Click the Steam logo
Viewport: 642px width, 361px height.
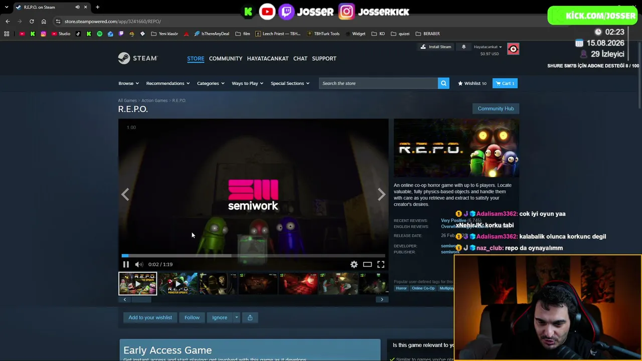click(x=138, y=58)
